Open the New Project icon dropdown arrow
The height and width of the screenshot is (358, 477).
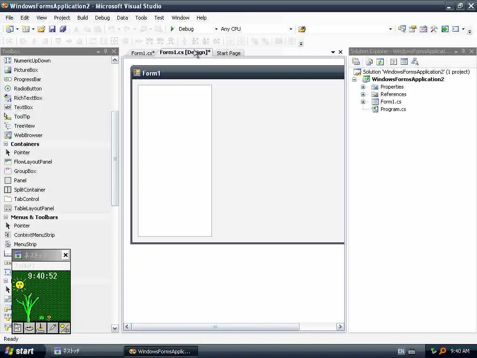click(x=17, y=29)
